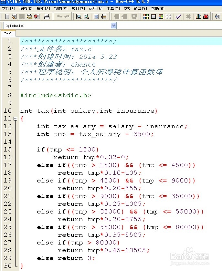Click the Stop execution X icon
222x271 pixels.
(188, 16)
